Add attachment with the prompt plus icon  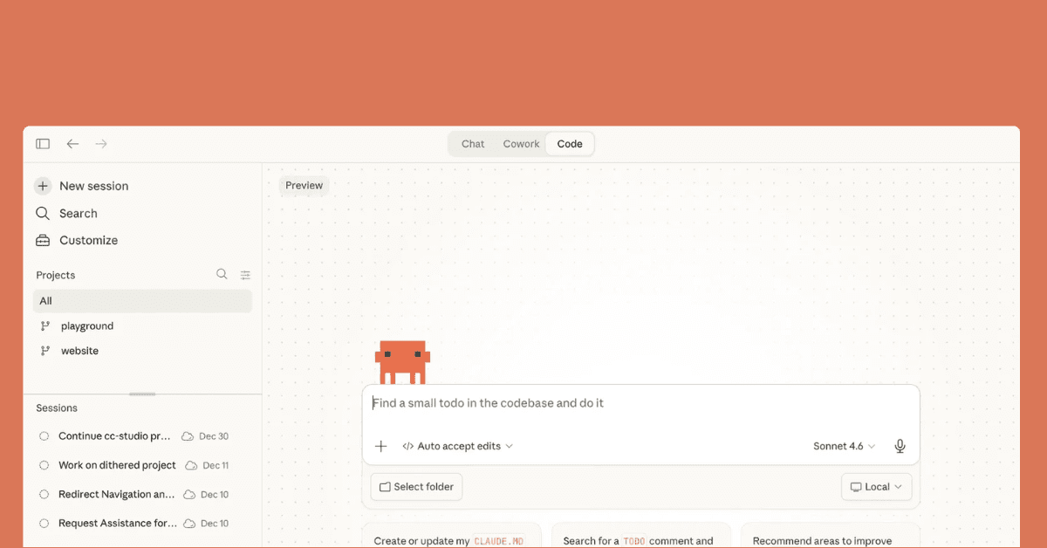(x=380, y=446)
